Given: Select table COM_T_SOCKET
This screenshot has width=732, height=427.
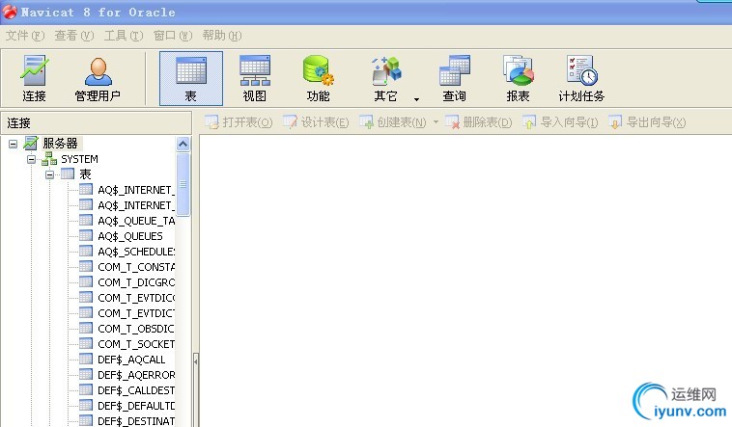Looking at the screenshot, I should 136,344.
